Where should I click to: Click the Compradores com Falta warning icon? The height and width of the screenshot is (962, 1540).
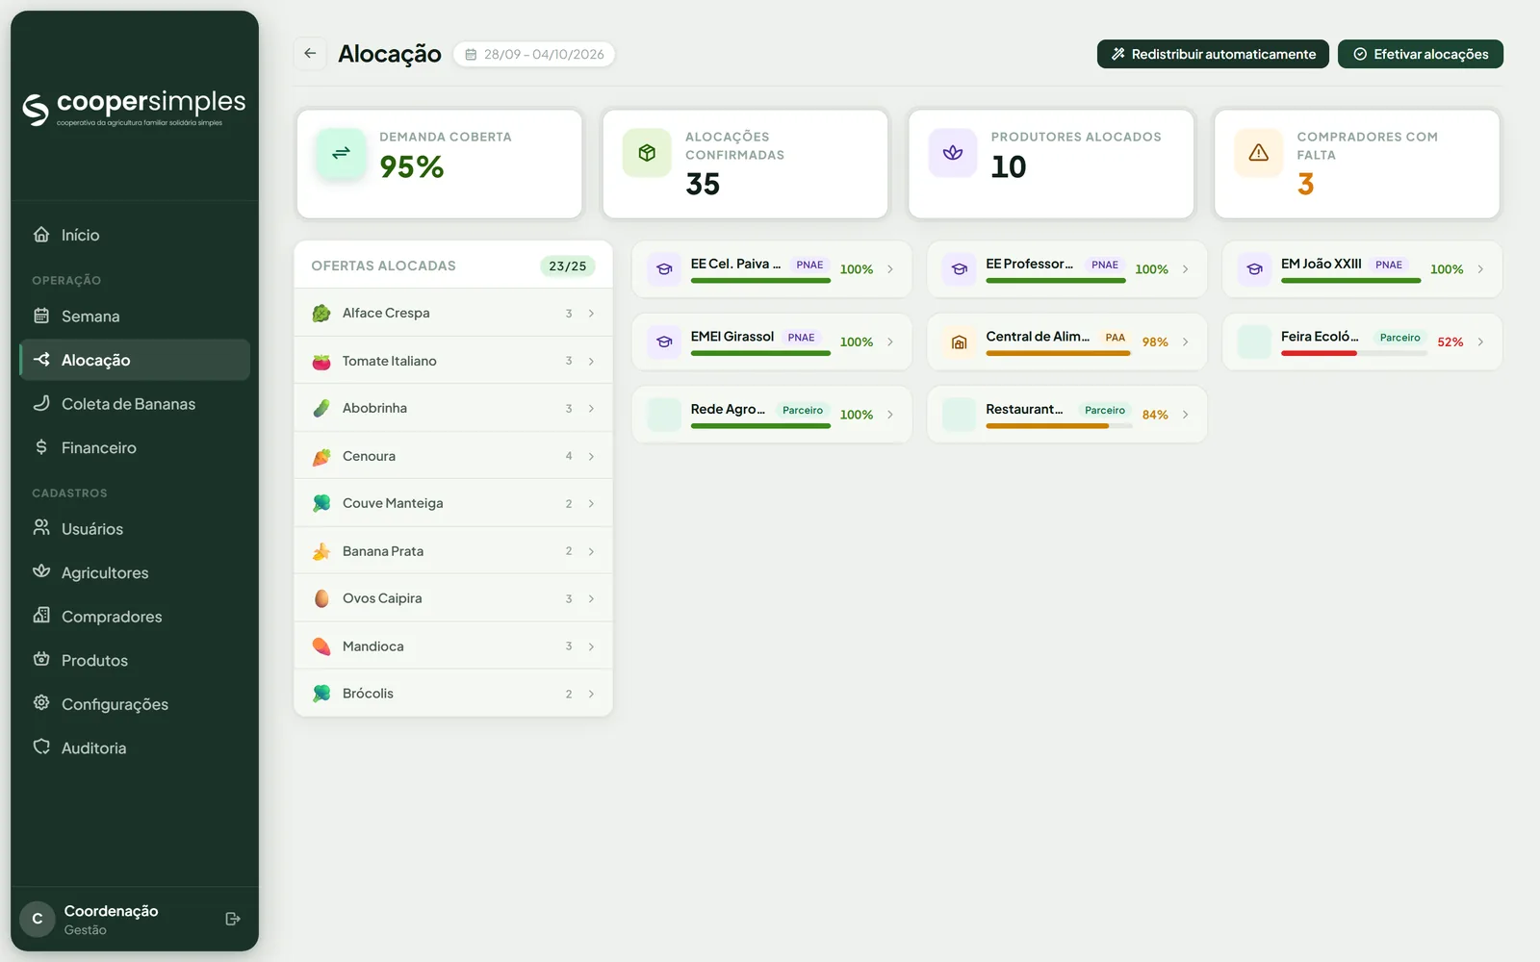[1258, 153]
